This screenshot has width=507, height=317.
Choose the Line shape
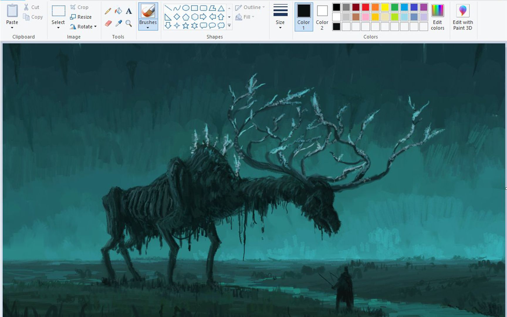(x=168, y=8)
